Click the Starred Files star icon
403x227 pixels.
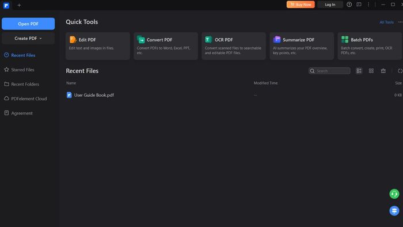pyautogui.click(x=6, y=69)
